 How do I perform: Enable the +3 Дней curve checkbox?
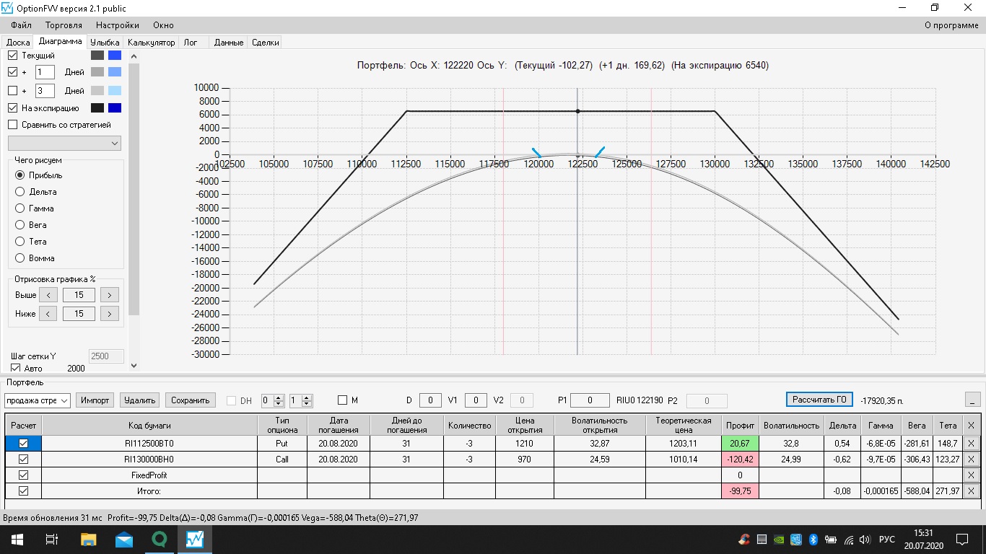pos(12,91)
